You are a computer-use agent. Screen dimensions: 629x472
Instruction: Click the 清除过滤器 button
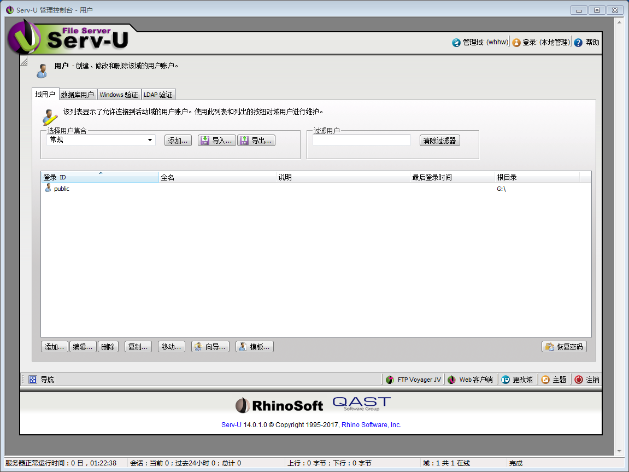pos(441,140)
